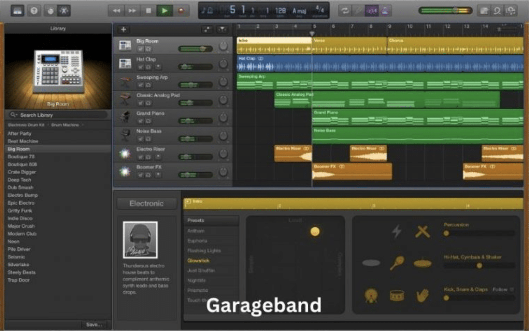Select the Electro Riser track icon
The width and height of the screenshot is (529, 331).
click(125, 153)
